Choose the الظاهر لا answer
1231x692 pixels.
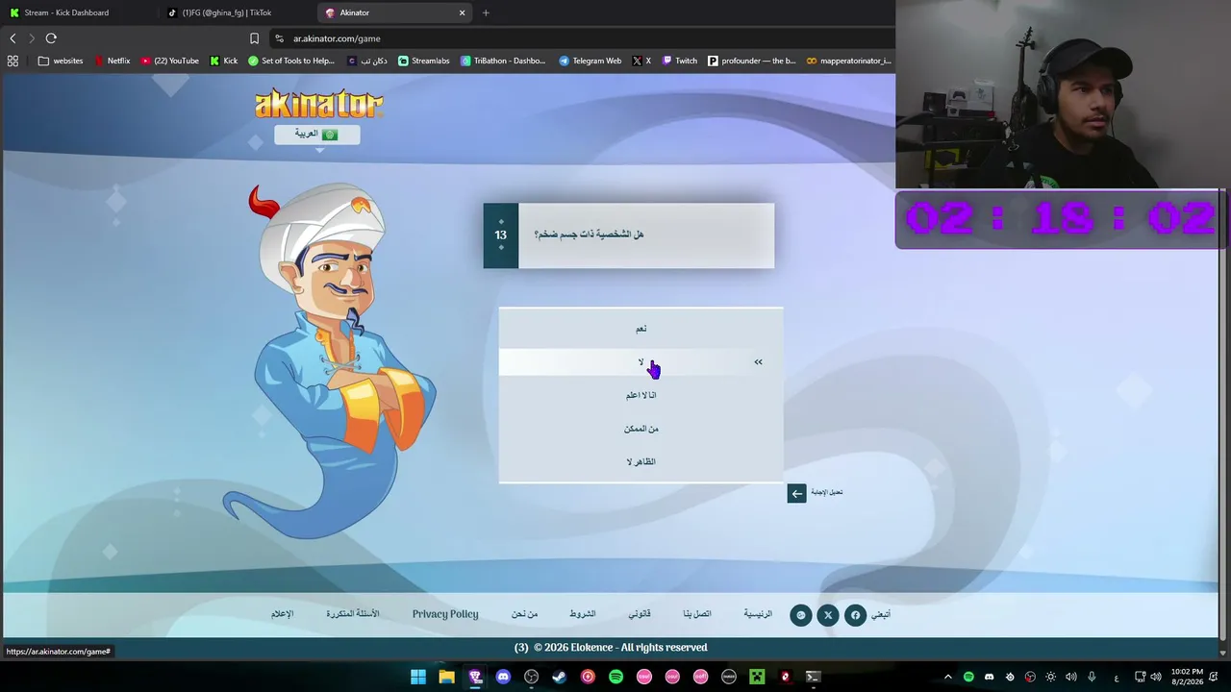(641, 461)
